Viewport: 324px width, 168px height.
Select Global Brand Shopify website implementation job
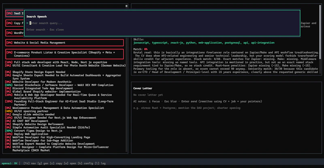pos(43,92)
